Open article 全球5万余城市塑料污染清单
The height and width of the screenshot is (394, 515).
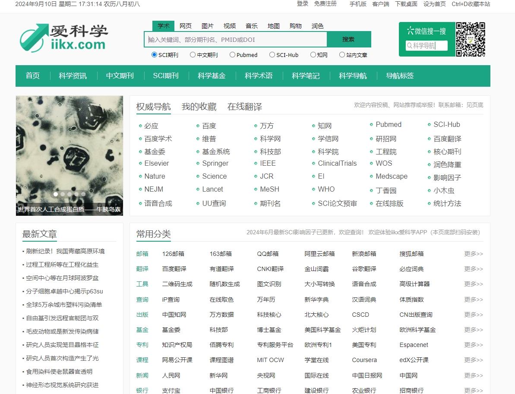64,305
